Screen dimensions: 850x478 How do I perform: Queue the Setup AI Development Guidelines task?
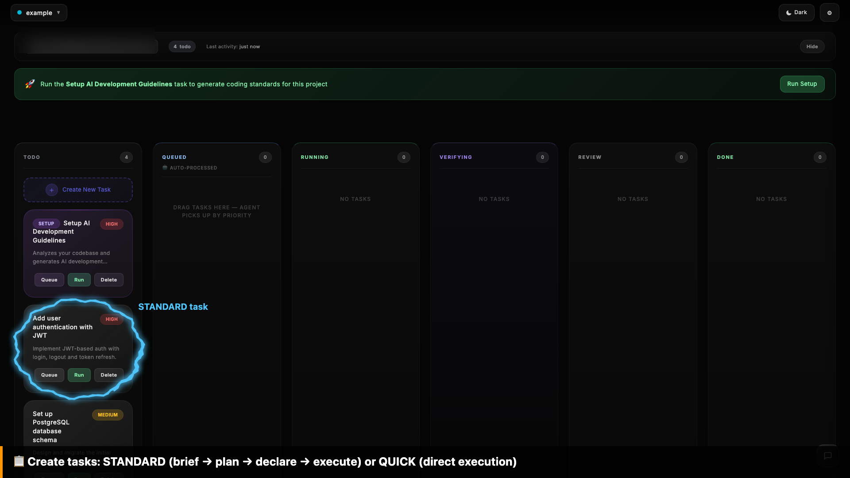point(49,280)
